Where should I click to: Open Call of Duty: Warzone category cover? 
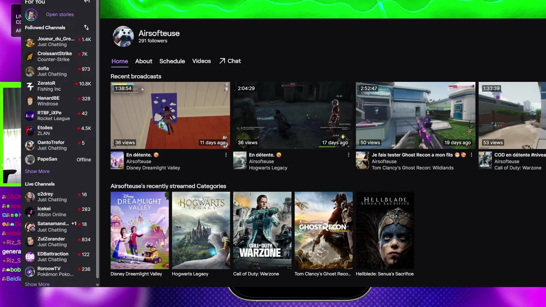262,230
